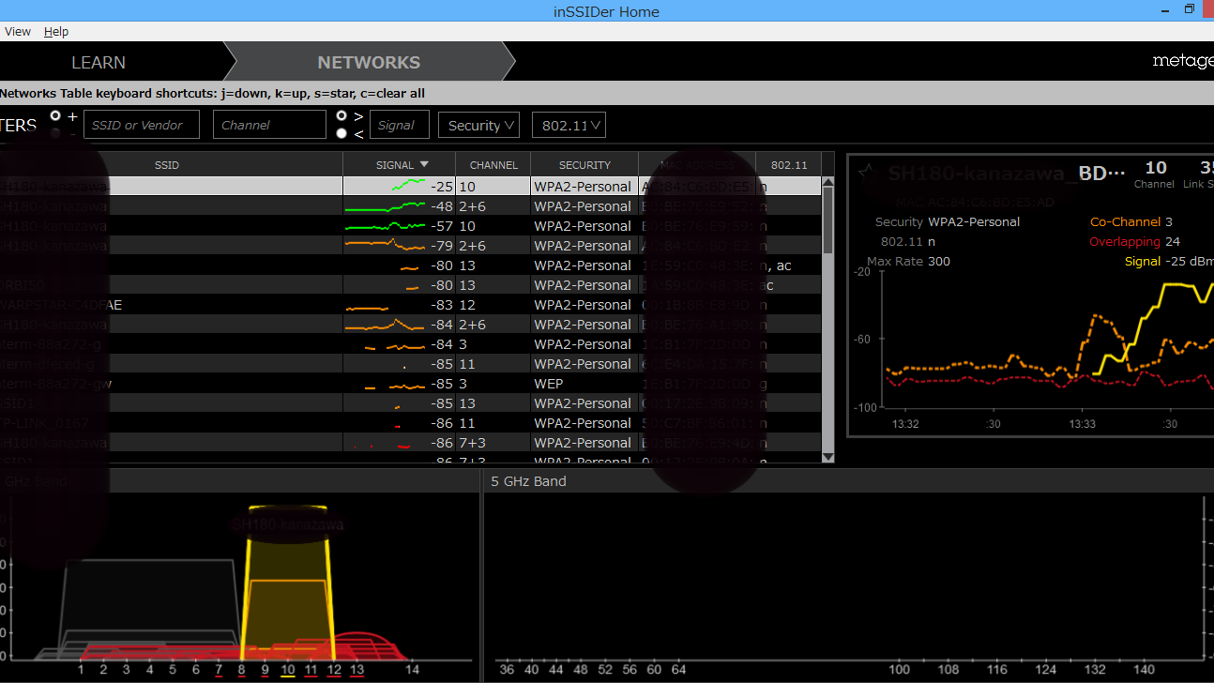
Task: Select the row secured with WEP
Action: click(x=410, y=384)
